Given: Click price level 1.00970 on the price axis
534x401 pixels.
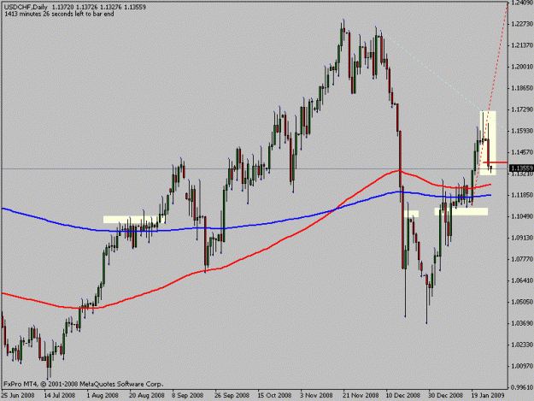Looking at the screenshot, I should click(522, 366).
